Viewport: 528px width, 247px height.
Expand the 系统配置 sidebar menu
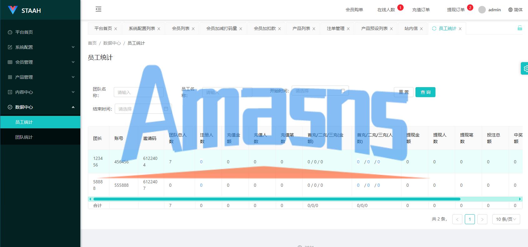pyautogui.click(x=40, y=47)
